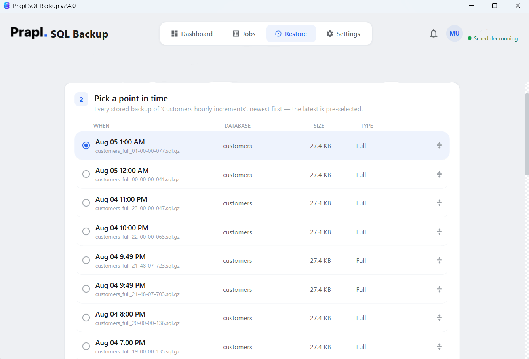
Task: Click the compress-arrows icon on Aug 05 1:00 AM row
Action: [x=439, y=146]
